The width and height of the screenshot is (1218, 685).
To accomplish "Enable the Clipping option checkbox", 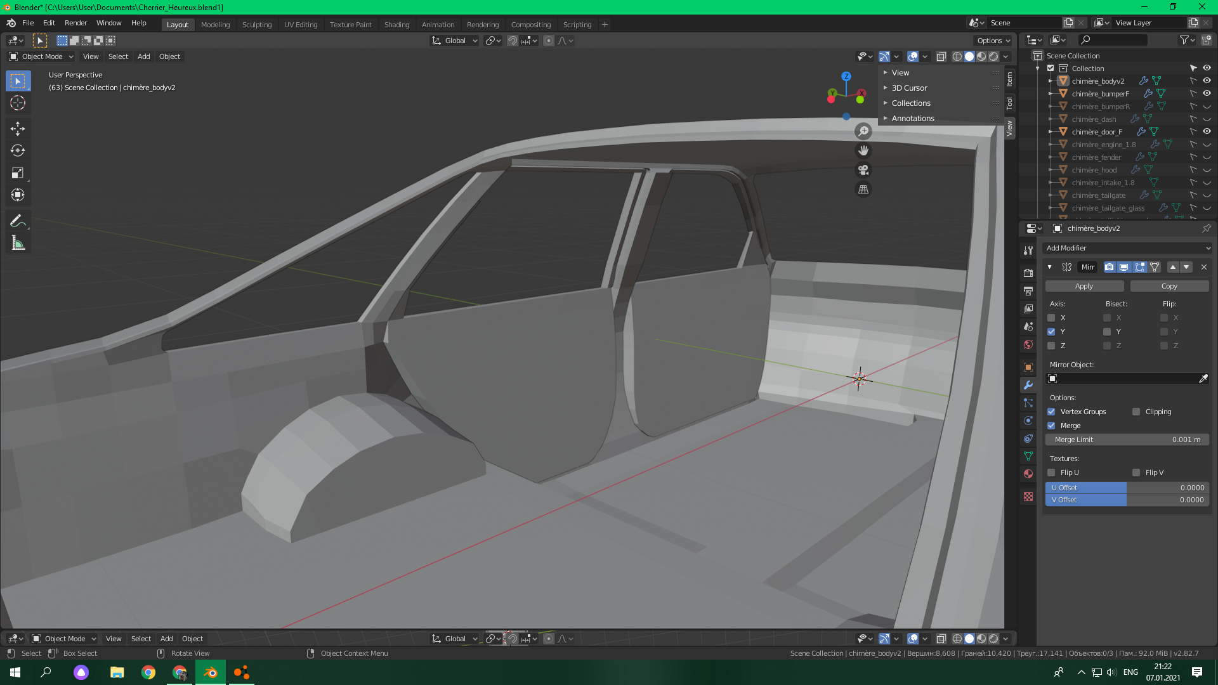I will click(1136, 412).
